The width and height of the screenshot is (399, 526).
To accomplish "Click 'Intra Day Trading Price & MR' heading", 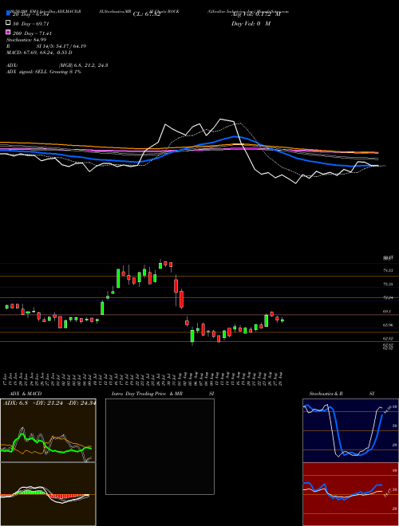I will pyautogui.click(x=147, y=394).
